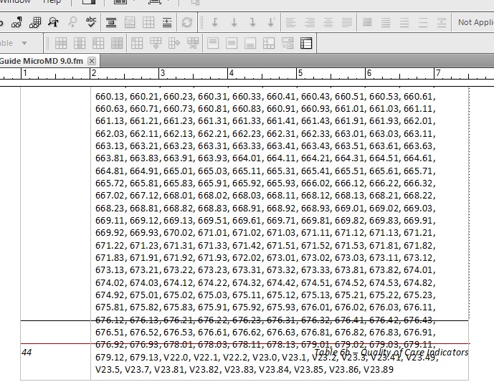Choose the widest two-line spacing icon
The image size is (494, 382).
tap(423, 22)
